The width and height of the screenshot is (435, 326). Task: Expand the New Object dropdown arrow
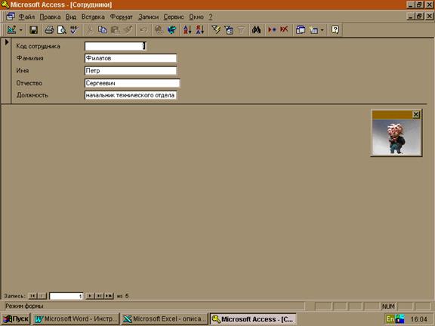[322, 30]
